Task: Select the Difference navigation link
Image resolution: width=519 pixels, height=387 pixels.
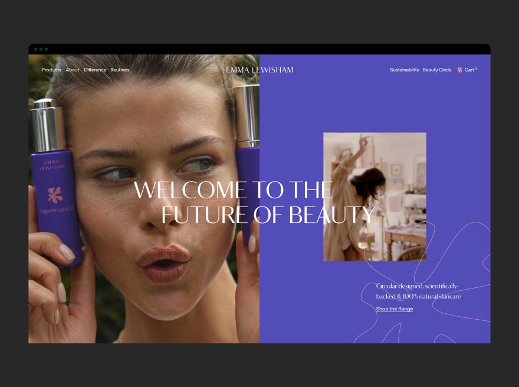Action: point(95,70)
